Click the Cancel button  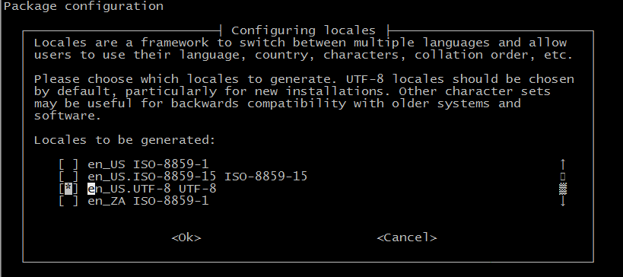pyautogui.click(x=407, y=237)
